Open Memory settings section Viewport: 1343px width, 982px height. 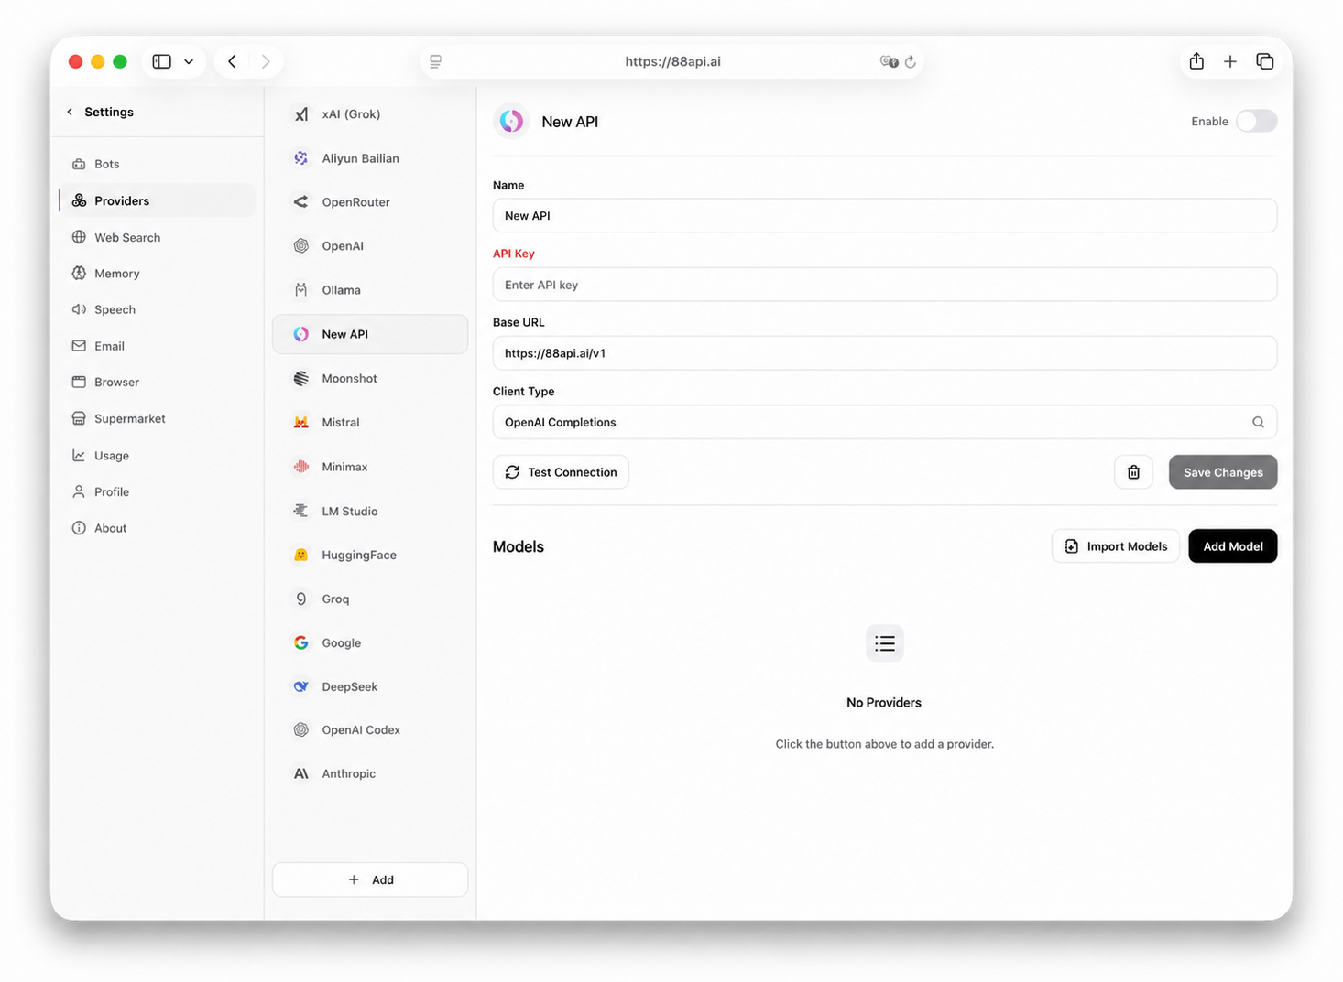(157, 274)
